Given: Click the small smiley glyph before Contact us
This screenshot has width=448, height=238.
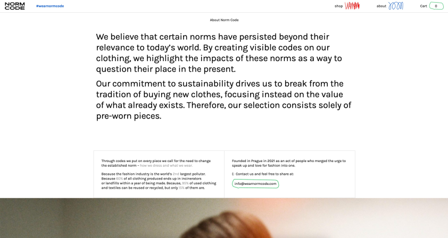Looking at the screenshot, I should point(233,174).
